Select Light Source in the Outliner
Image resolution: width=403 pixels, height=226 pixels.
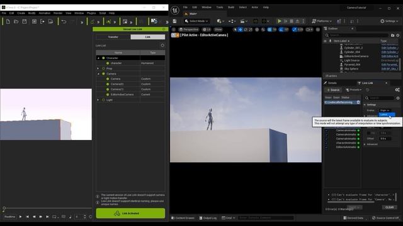pos(352,60)
